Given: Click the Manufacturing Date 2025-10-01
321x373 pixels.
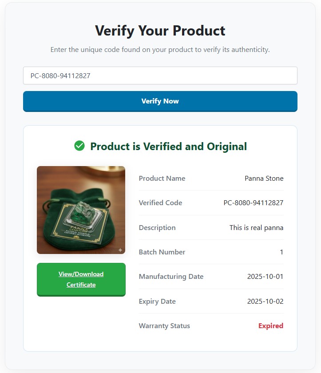Looking at the screenshot, I should click(265, 276).
